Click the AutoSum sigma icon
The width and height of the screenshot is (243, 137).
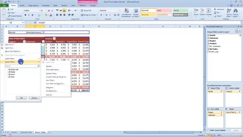pos(215,9)
